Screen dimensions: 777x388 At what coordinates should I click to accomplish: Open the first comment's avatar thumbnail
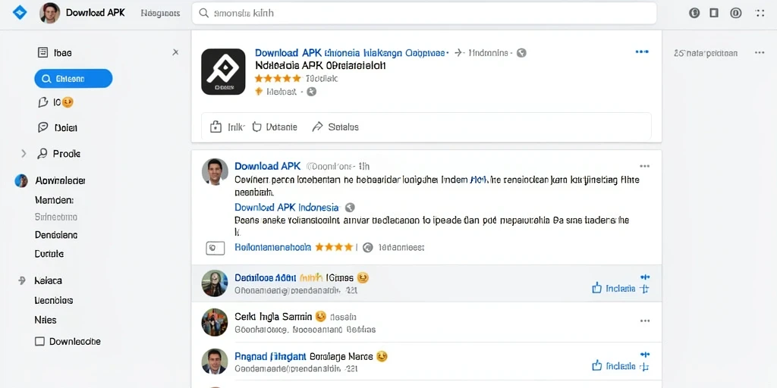215,283
